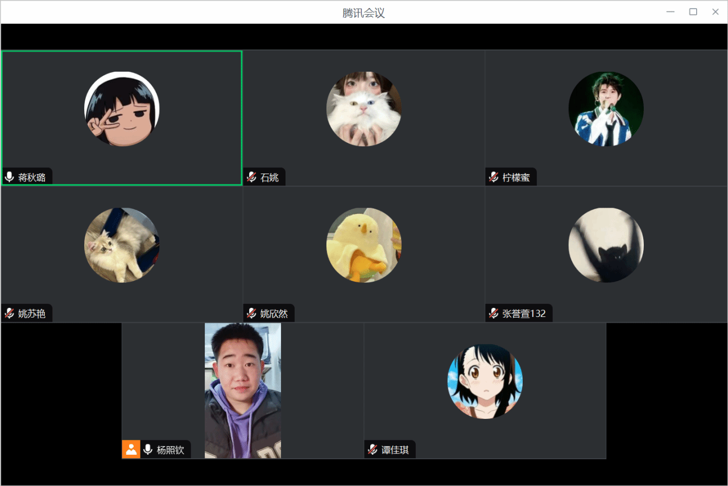
Task: Click the 柠檬蜜 participant name label
Action: pos(516,178)
